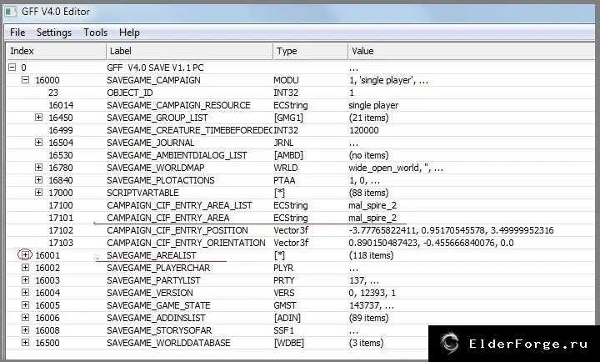Expand the 16001 SAVEGAME_AREALIST node
The height and width of the screenshot is (362, 600).
pos(25,254)
